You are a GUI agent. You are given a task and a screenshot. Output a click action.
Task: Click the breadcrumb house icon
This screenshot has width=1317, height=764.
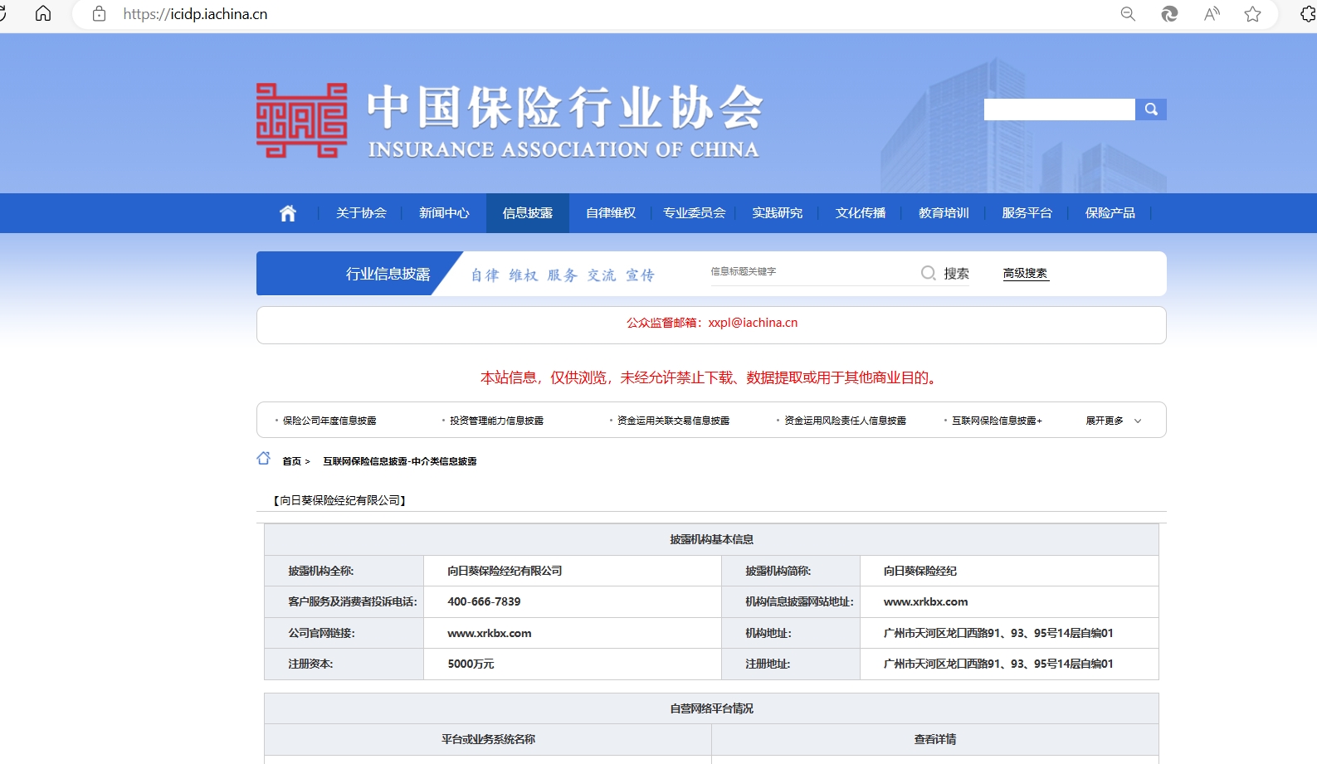(264, 458)
